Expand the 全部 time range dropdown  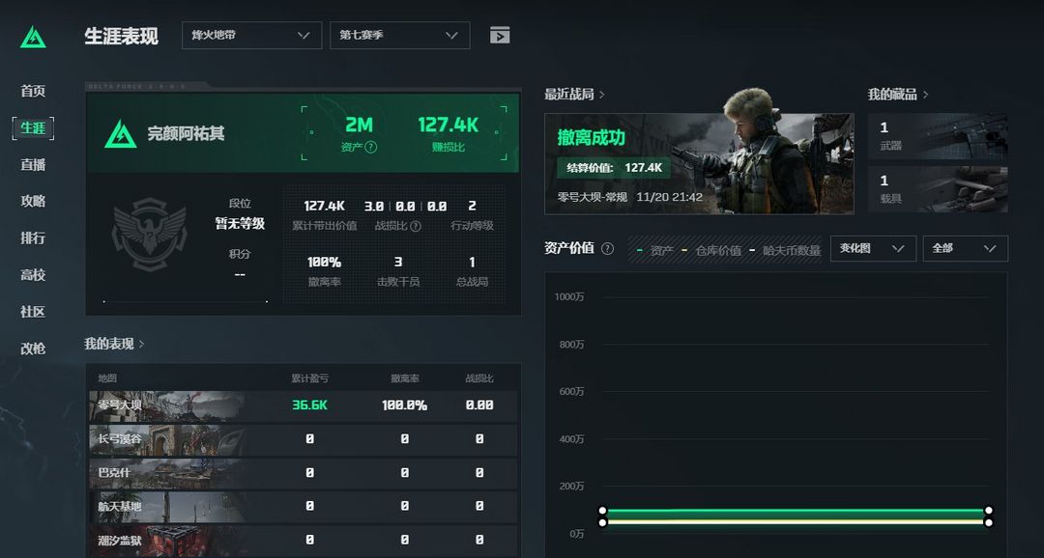(x=964, y=248)
